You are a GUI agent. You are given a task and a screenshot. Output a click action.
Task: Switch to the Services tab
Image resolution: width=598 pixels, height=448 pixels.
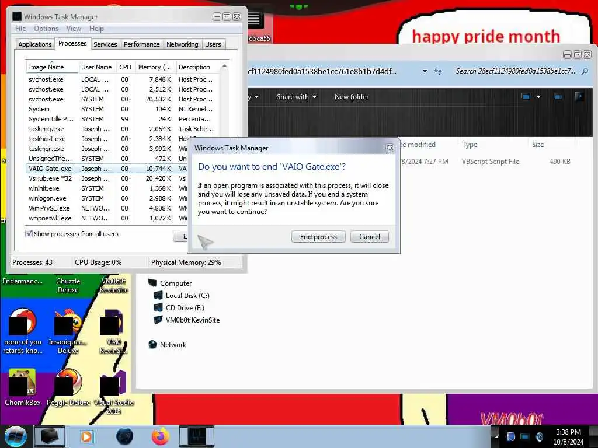click(x=105, y=44)
